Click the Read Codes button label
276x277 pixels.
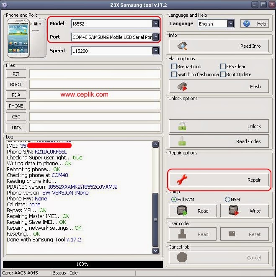click(x=248, y=141)
